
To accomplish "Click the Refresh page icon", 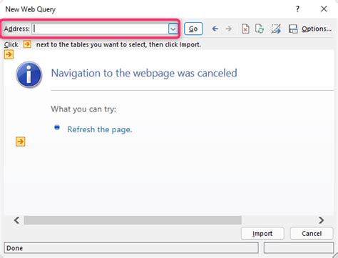I will [260, 29].
